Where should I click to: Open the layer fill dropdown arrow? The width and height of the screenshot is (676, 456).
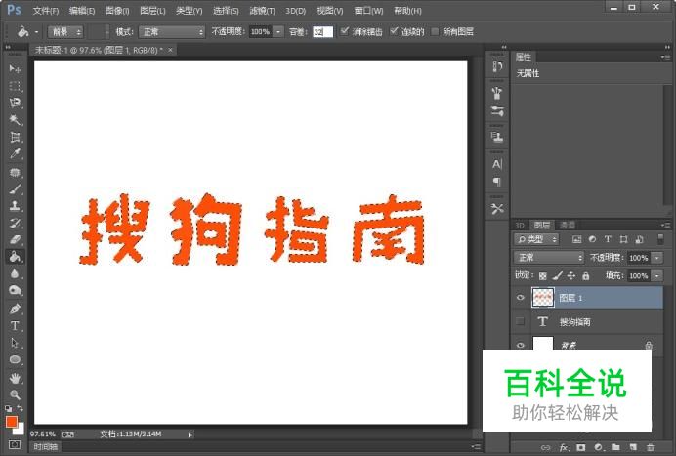(657, 275)
